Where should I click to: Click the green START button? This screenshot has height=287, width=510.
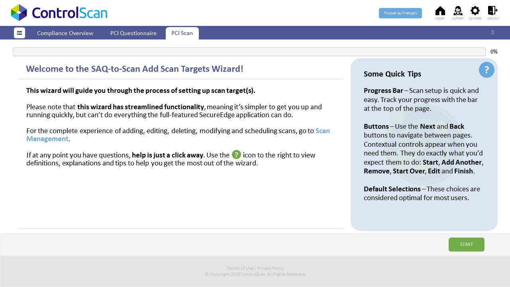(x=467, y=244)
